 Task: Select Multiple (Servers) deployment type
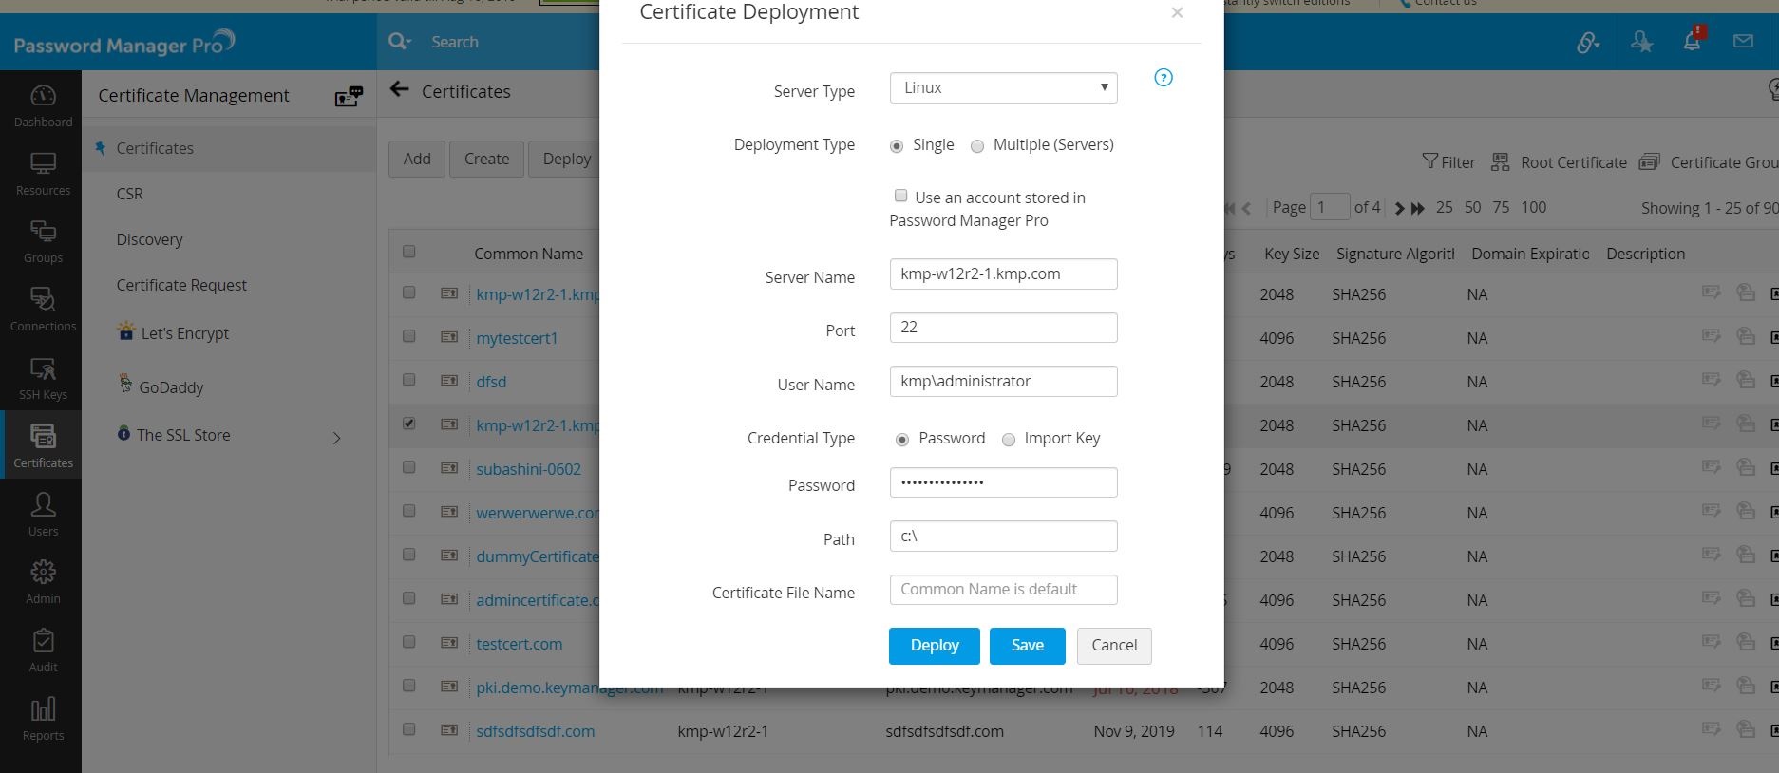977,146
